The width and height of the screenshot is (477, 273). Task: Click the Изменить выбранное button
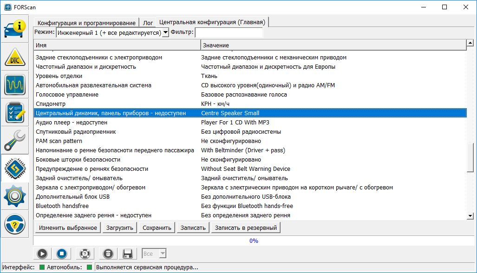68,227
